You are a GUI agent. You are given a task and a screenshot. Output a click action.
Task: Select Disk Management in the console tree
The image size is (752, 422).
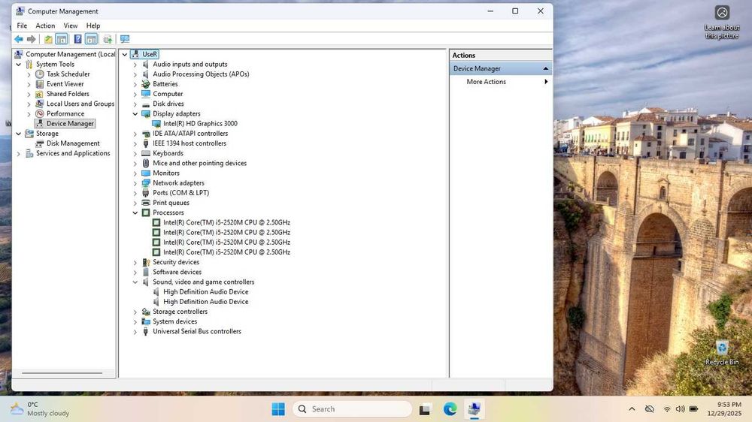pos(73,143)
